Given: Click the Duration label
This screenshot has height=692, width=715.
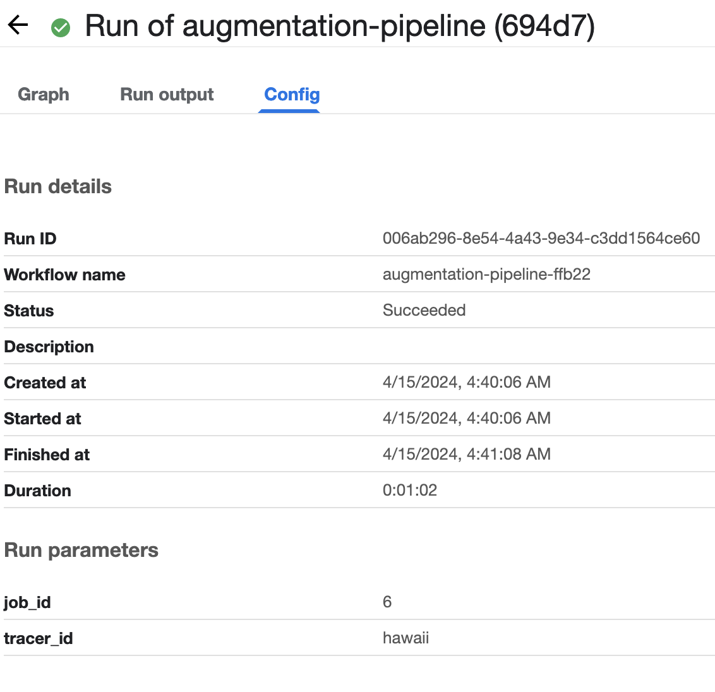Looking at the screenshot, I should [38, 491].
